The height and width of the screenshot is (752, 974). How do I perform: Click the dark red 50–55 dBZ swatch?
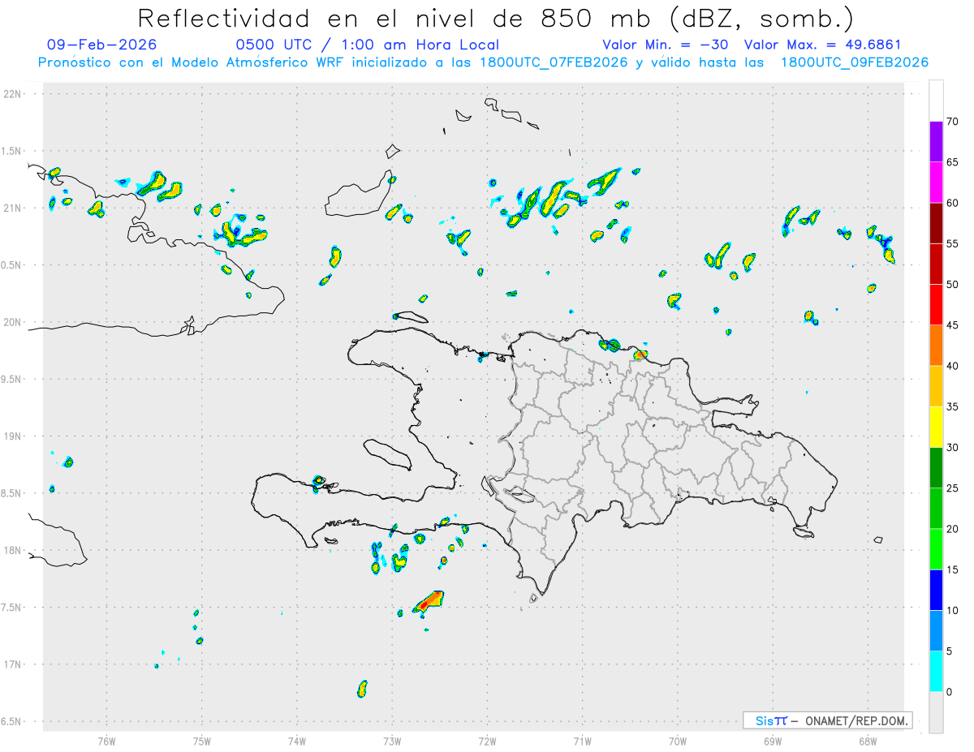coord(936,264)
